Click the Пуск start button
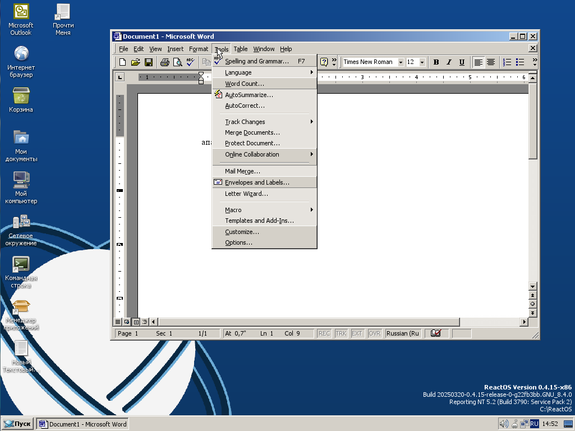 tap(18, 424)
